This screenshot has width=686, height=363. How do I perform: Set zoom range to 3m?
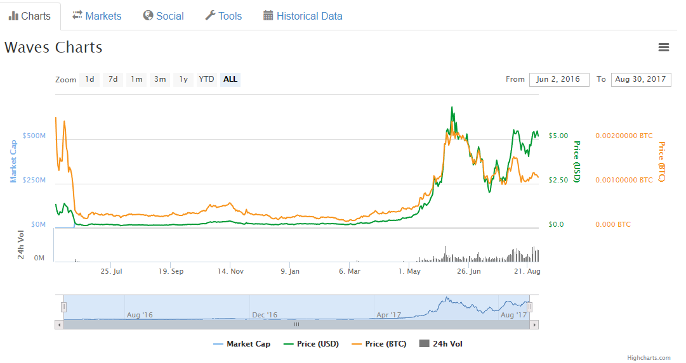coord(160,79)
